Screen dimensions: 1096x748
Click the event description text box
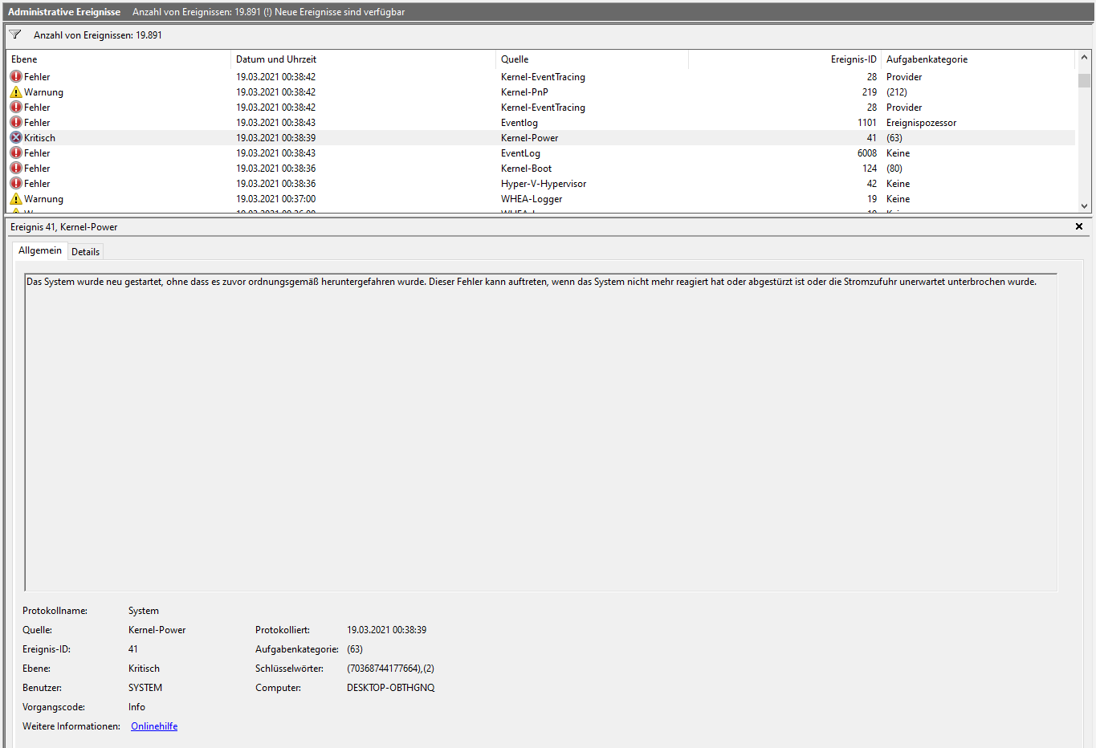point(541,433)
